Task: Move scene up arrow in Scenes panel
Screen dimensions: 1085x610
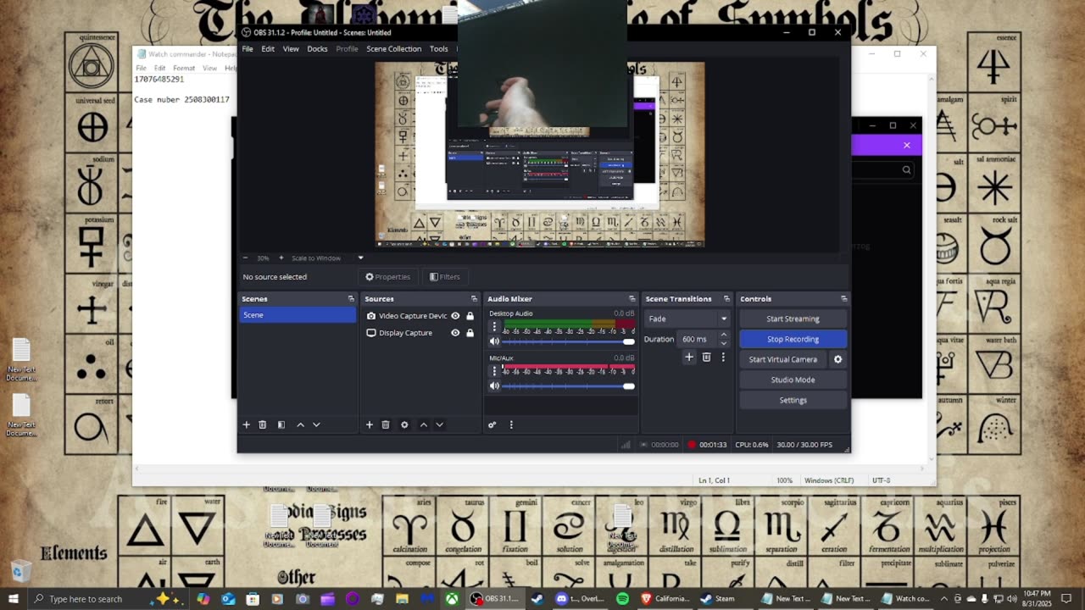Action: [300, 424]
